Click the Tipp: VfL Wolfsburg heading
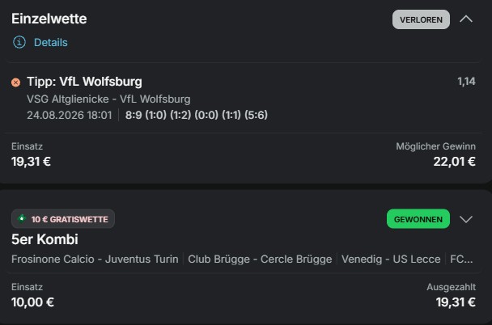The width and height of the screenshot is (492, 325). 84,82
